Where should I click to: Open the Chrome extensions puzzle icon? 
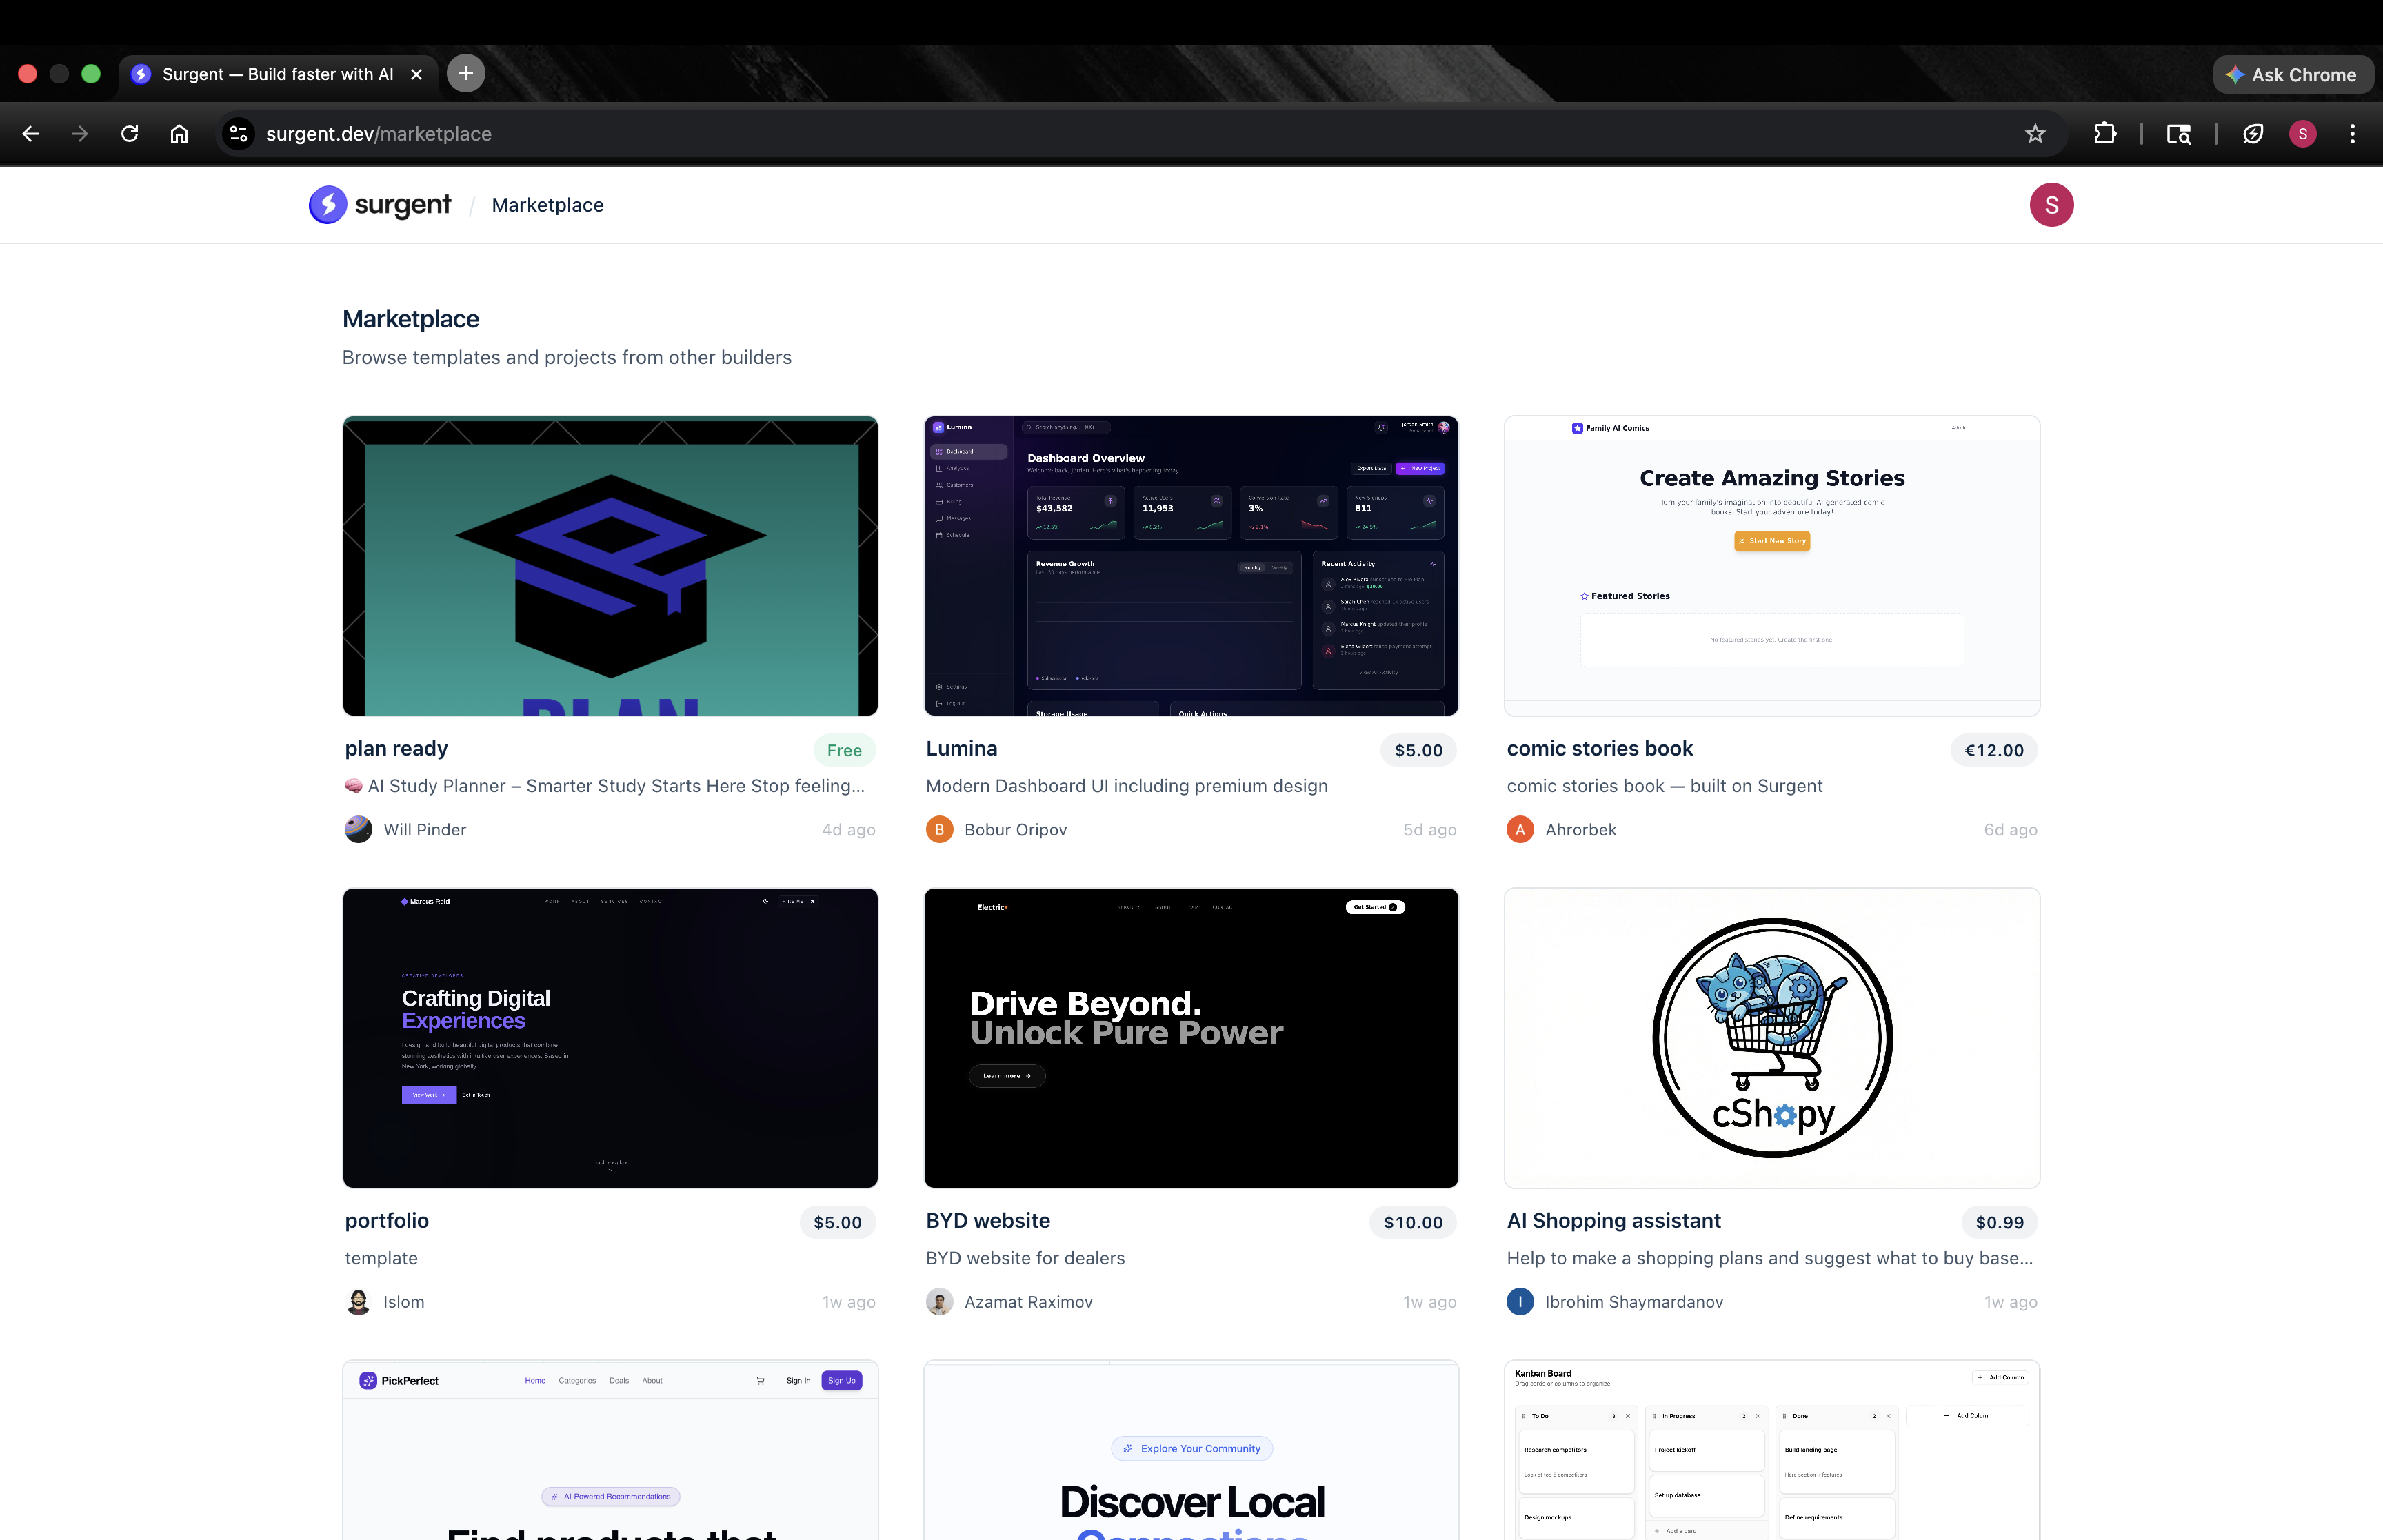[x=2104, y=134]
